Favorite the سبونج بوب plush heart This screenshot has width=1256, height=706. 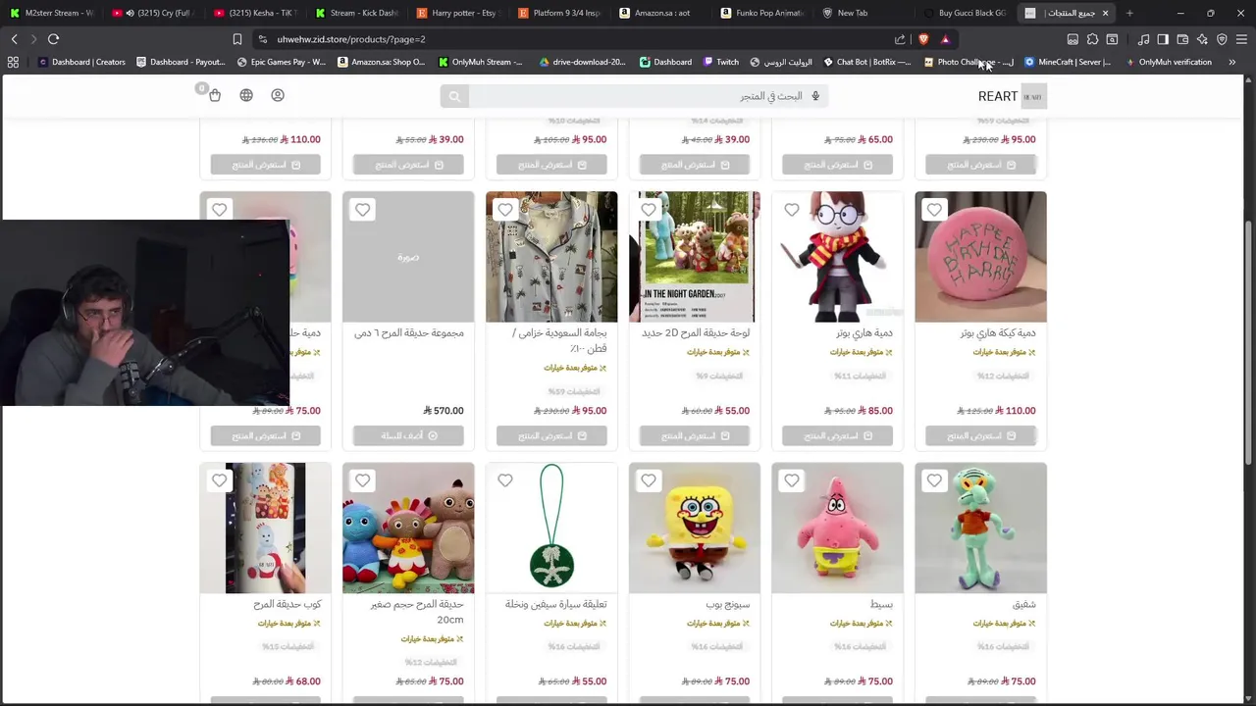click(x=649, y=480)
